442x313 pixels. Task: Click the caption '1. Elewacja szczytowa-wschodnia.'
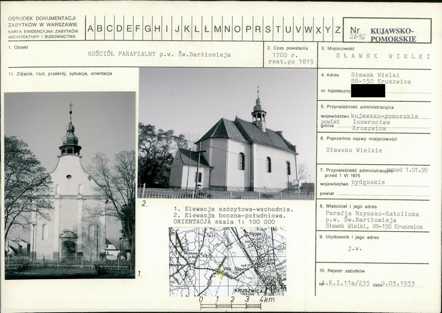pyautogui.click(x=234, y=209)
